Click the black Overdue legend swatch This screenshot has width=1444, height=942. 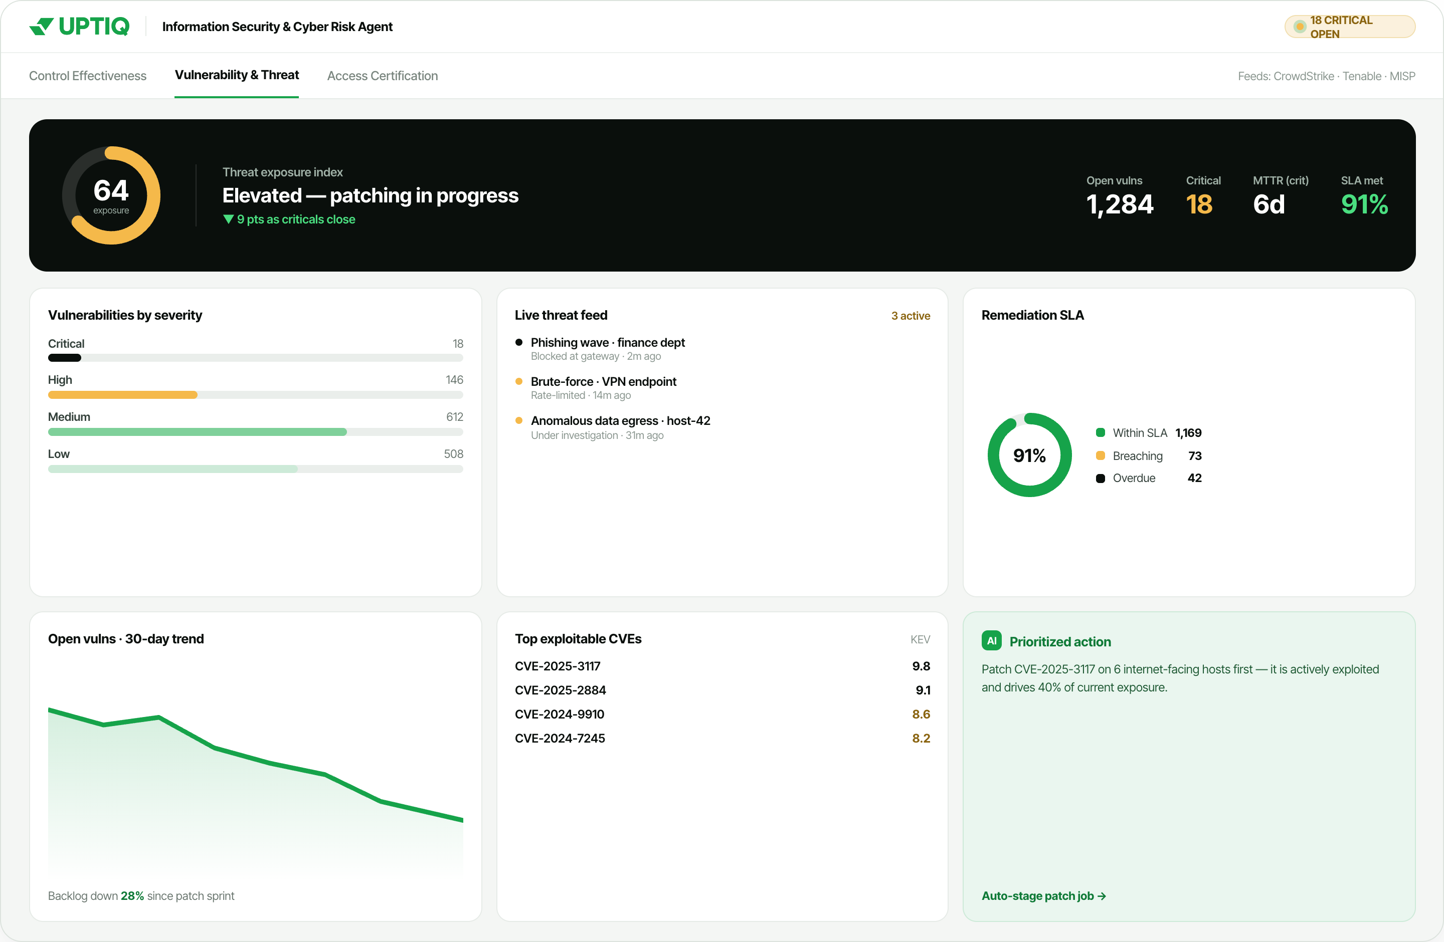1100,479
